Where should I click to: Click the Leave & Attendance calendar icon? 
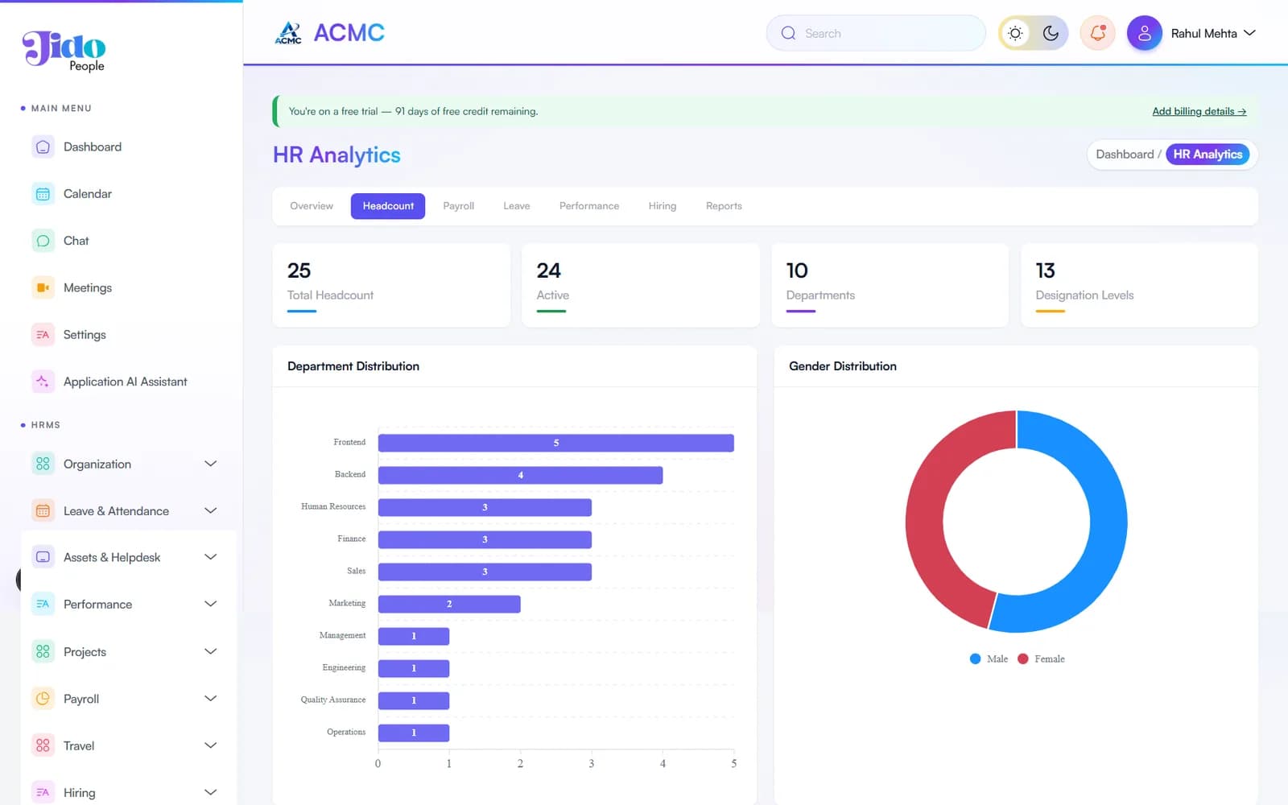[x=43, y=511]
